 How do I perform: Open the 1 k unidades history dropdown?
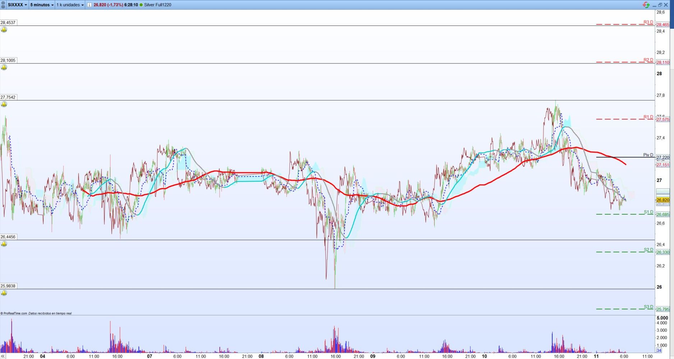[x=70, y=5]
